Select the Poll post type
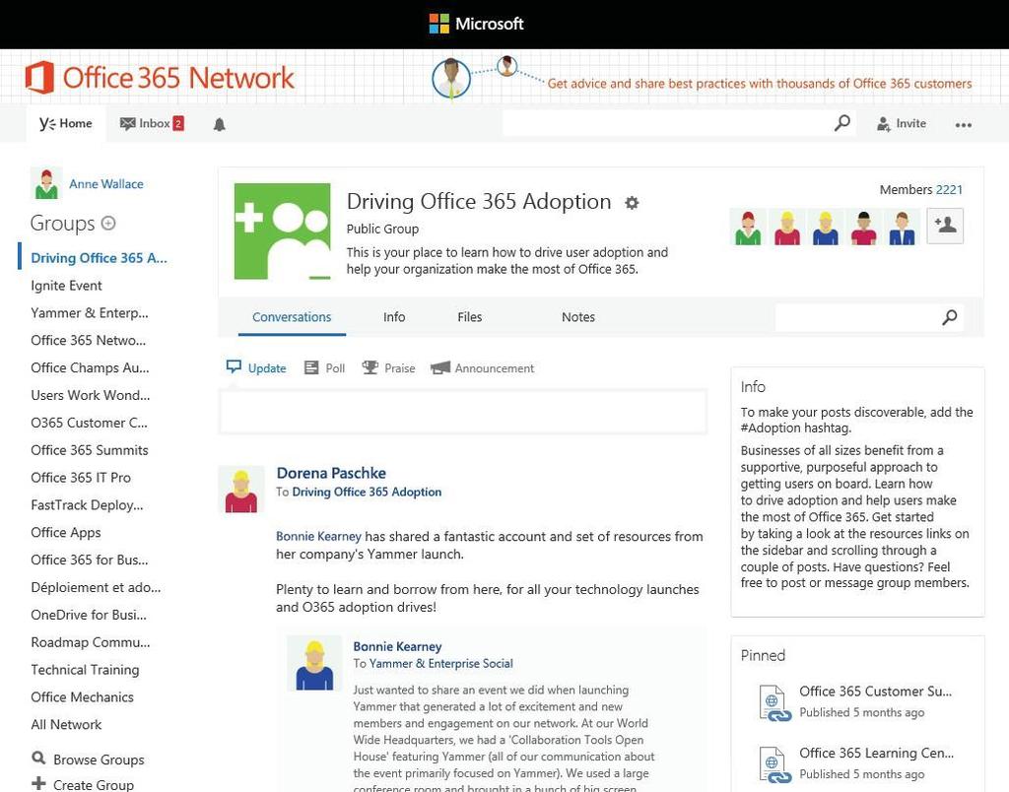This screenshot has height=792, width=1009. (325, 368)
